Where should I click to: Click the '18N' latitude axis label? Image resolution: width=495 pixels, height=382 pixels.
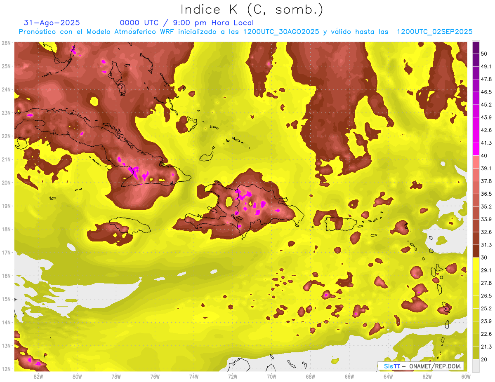click(x=6, y=229)
